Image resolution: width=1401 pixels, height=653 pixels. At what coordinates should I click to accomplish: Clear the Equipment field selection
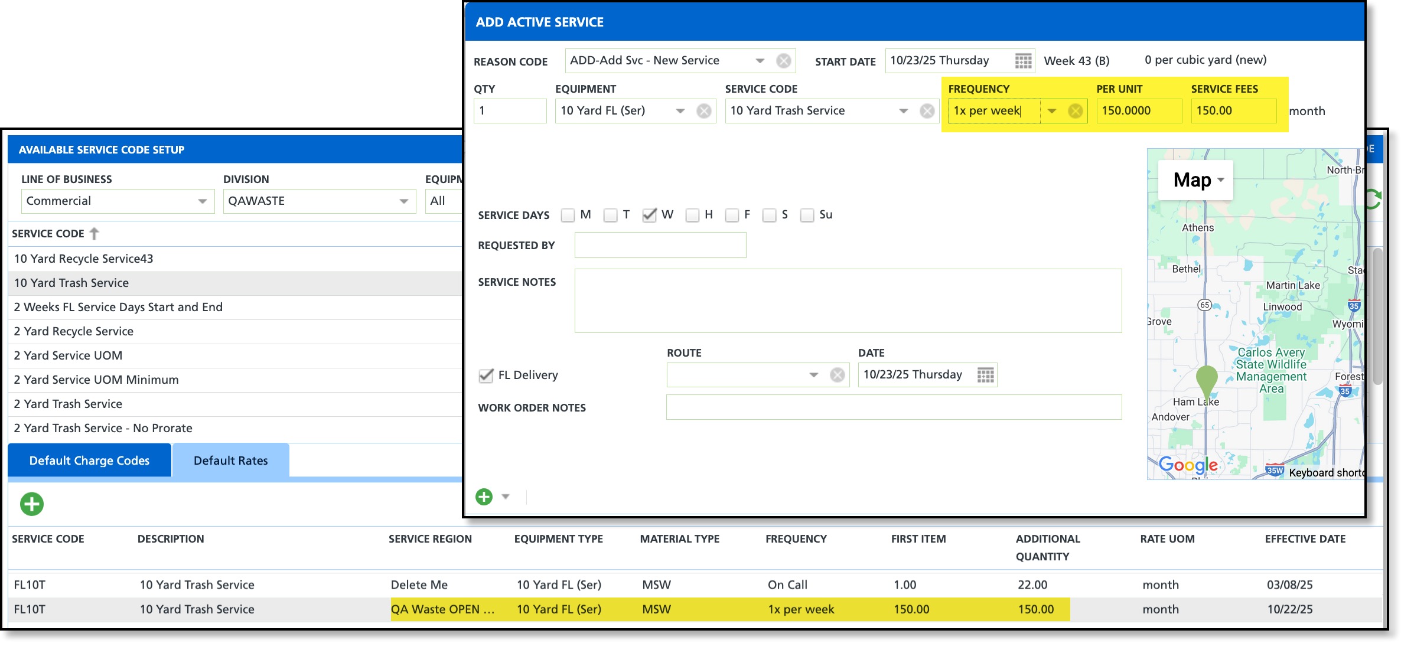(x=703, y=111)
